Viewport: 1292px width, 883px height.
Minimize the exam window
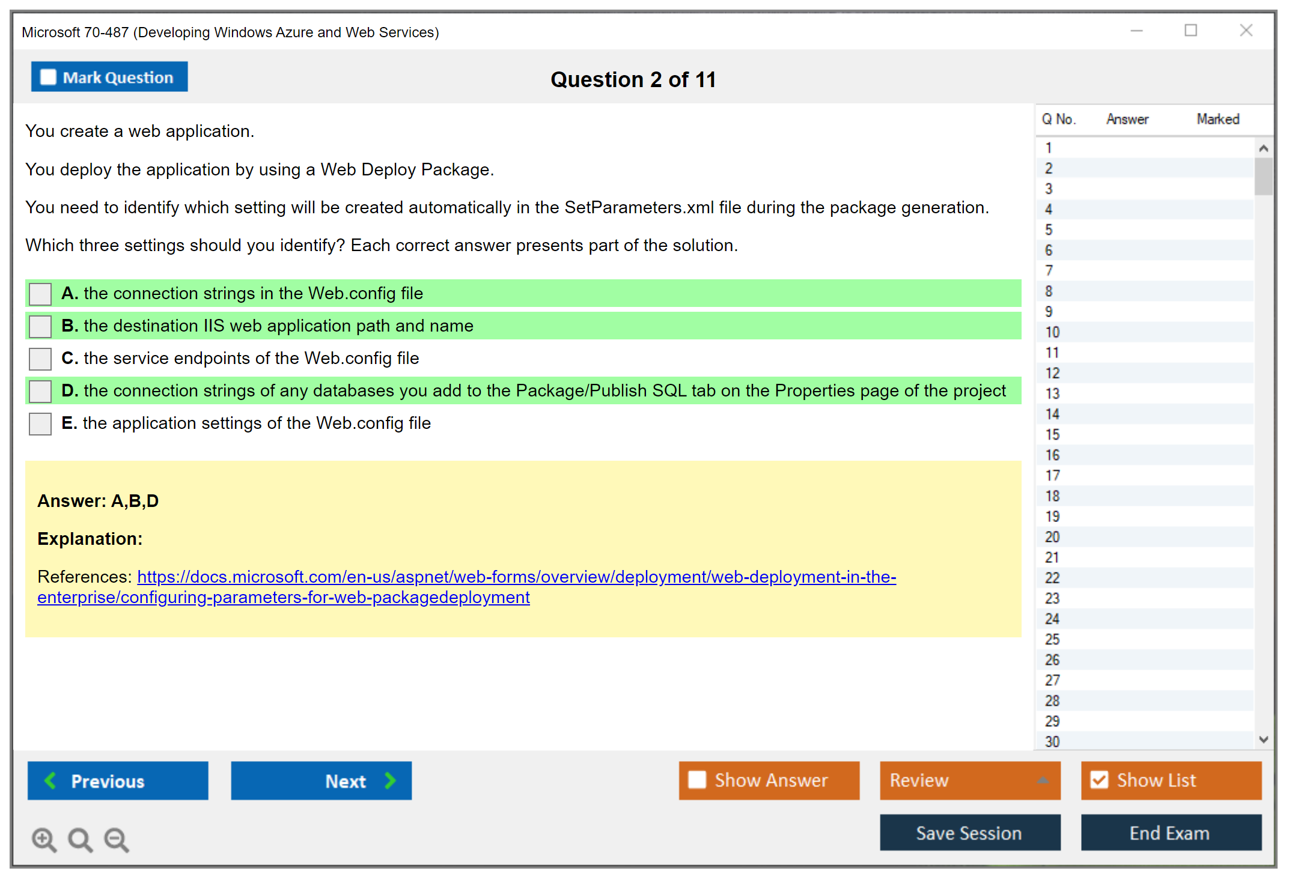(1136, 31)
